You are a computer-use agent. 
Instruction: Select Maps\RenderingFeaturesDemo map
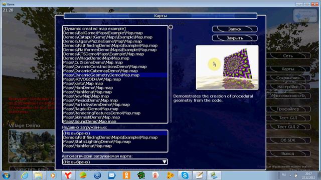(115, 113)
